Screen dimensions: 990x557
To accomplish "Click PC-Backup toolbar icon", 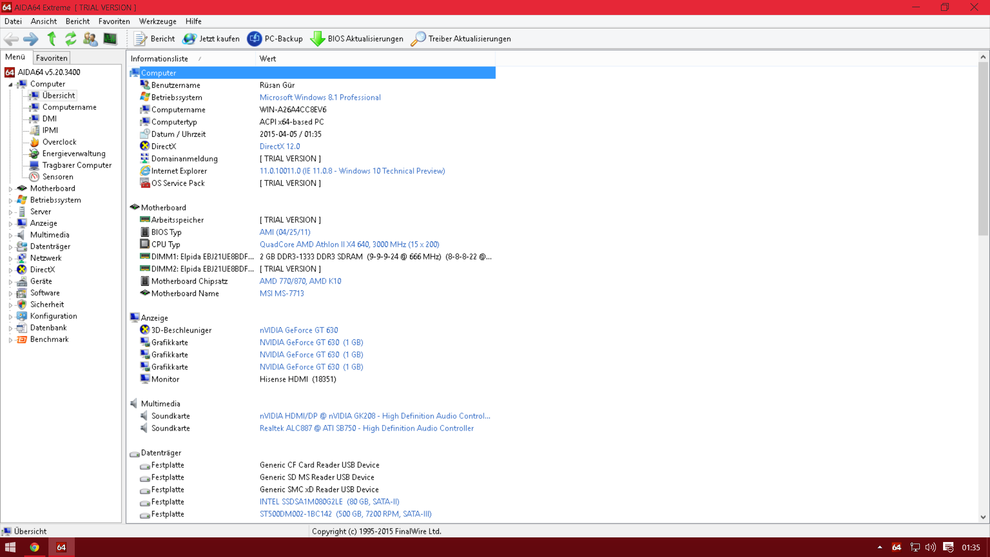I will (x=254, y=39).
